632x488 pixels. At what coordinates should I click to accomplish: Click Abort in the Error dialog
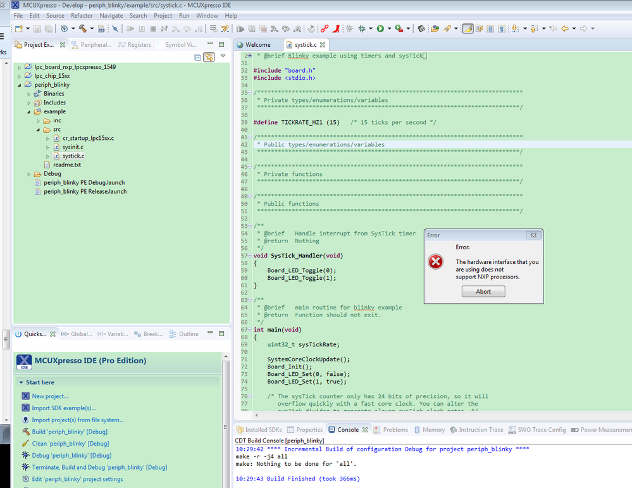(483, 292)
